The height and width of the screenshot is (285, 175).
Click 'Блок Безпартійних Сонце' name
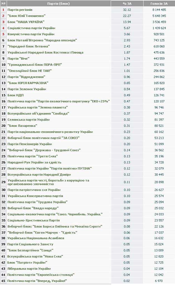pyautogui.click(x=30, y=251)
